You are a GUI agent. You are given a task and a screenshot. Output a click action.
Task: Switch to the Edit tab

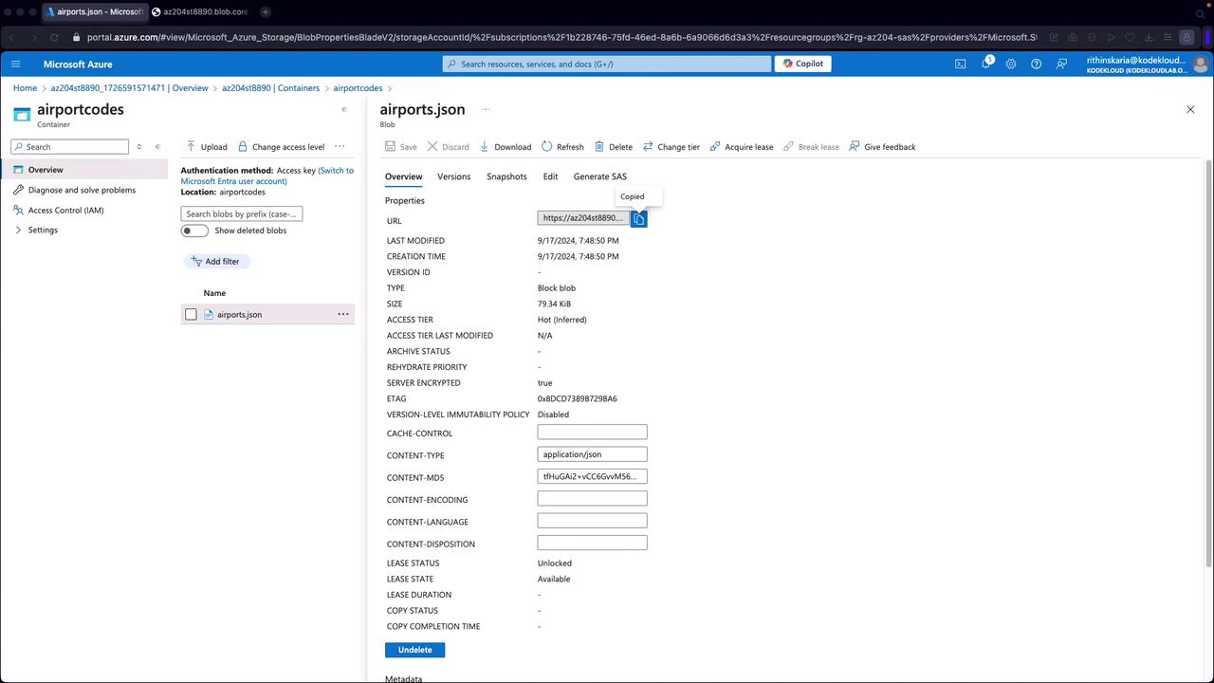coord(550,176)
